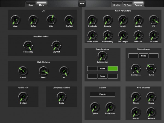
Task: Click the Note Envelope Attack knob
Action: [136, 97]
